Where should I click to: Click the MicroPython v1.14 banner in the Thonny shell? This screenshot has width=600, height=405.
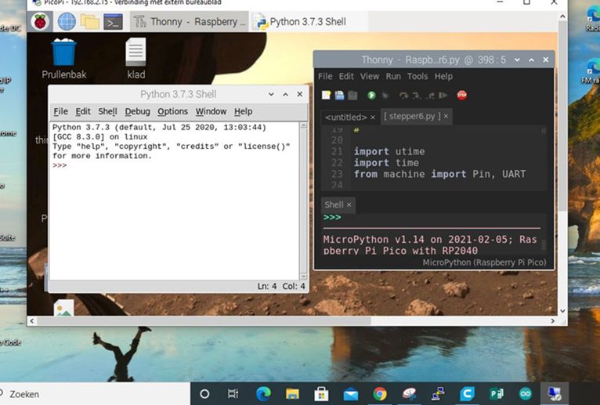[x=430, y=245]
